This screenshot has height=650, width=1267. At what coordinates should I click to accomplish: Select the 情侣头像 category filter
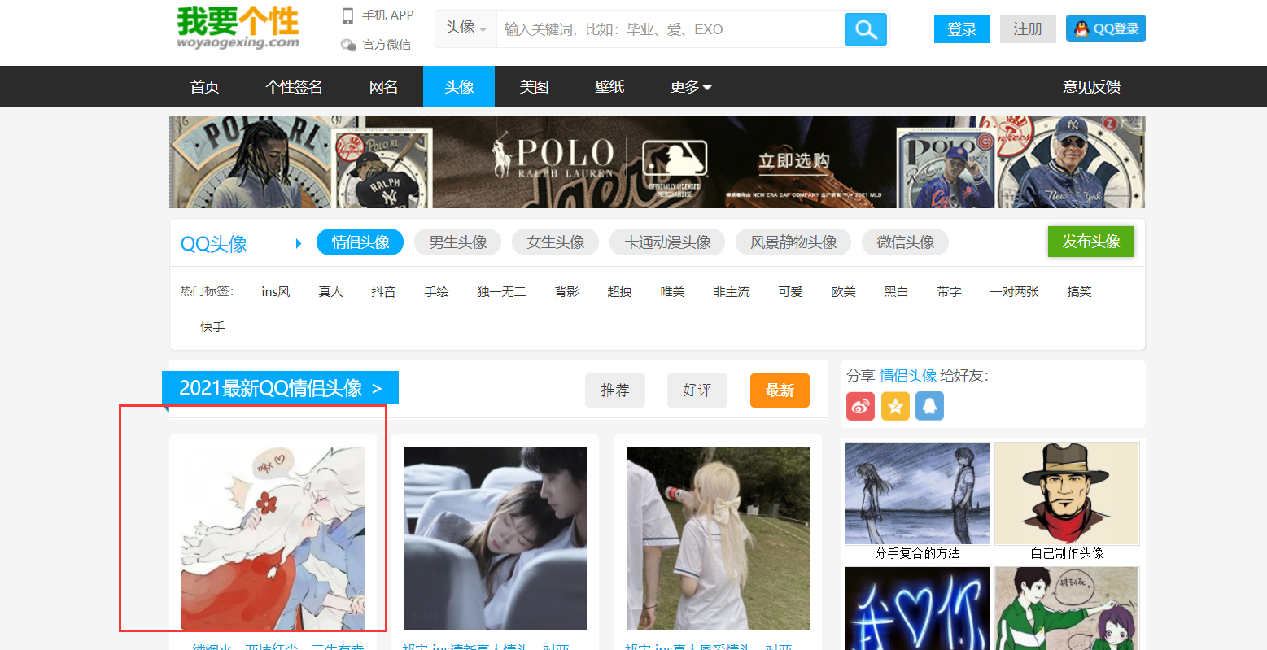coord(360,242)
